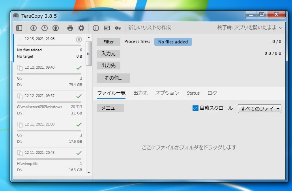Open the オプション tab
Screen dimensions: 292x191
(167, 93)
